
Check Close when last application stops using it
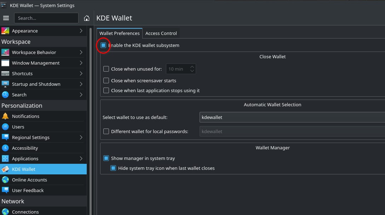(106, 90)
